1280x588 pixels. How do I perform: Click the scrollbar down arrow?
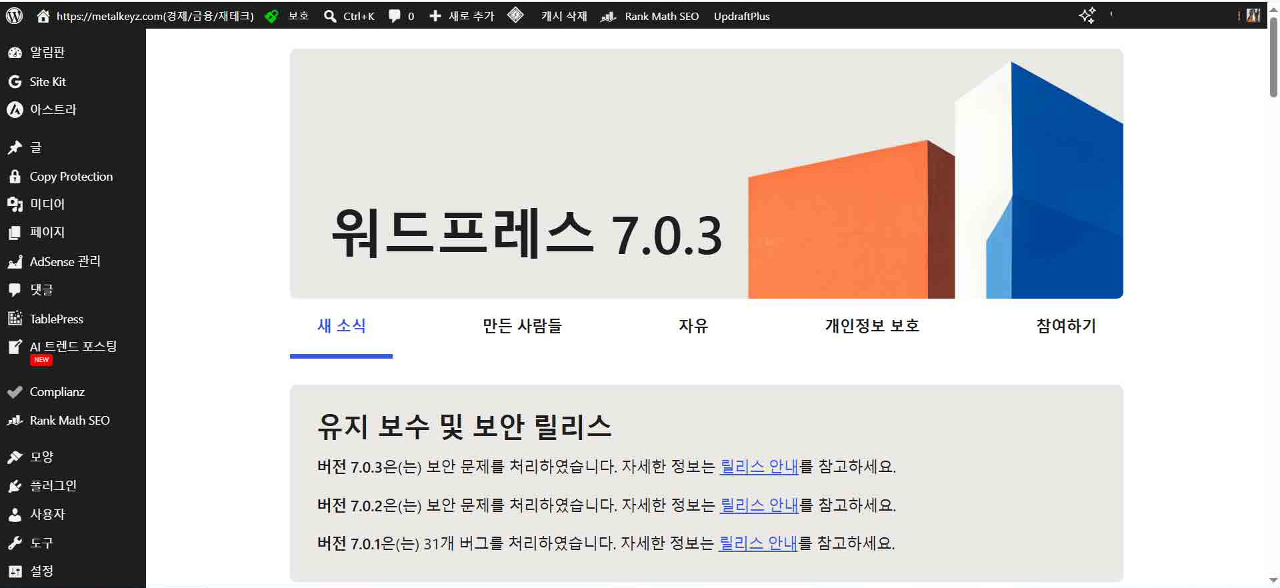tap(1273, 580)
